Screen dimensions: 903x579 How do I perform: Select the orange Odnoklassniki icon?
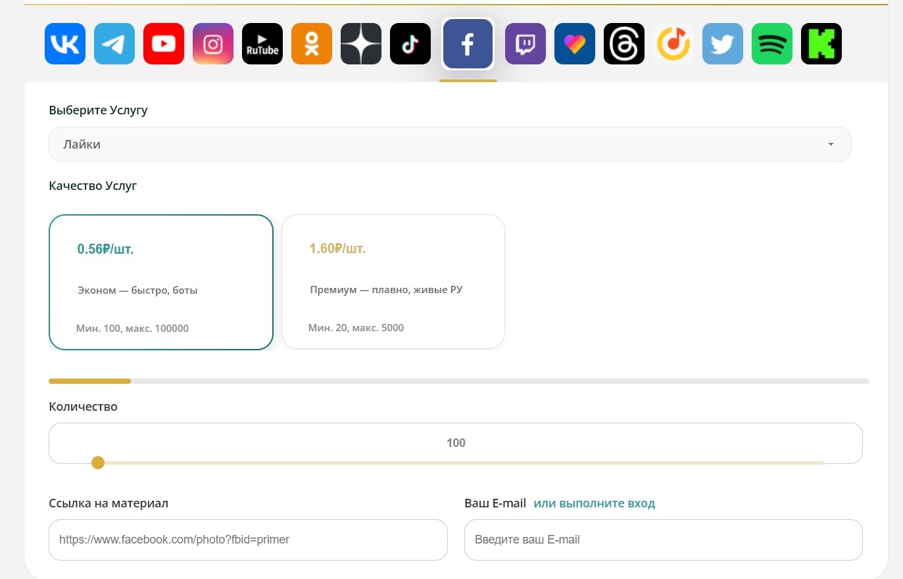point(312,44)
